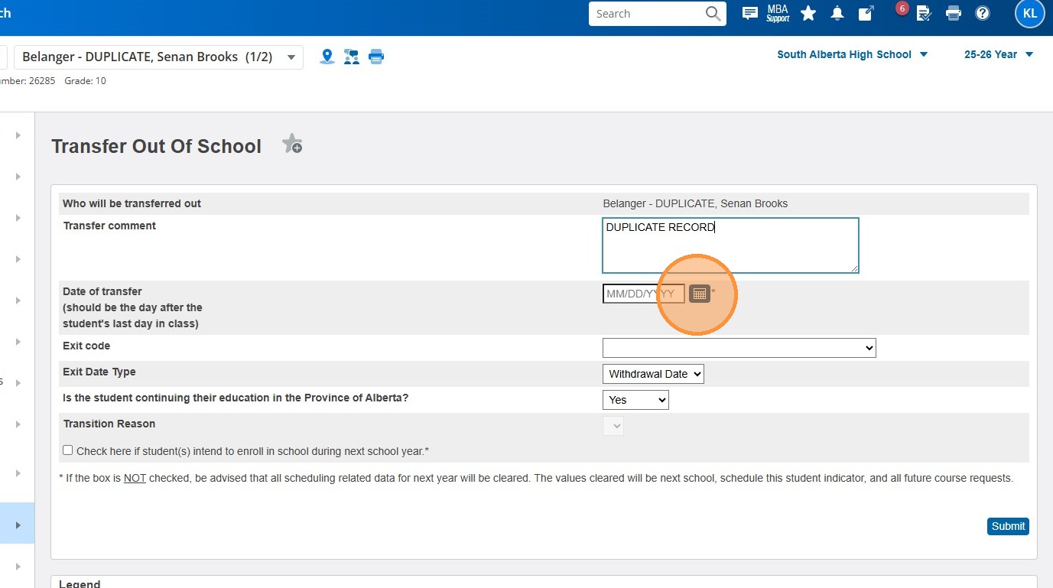Open the student contacts chat icon
This screenshot has height=588, width=1053.
click(352, 57)
